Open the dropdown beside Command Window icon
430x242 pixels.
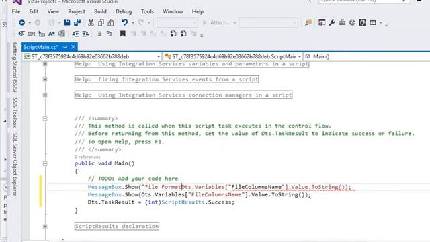click(x=381, y=23)
